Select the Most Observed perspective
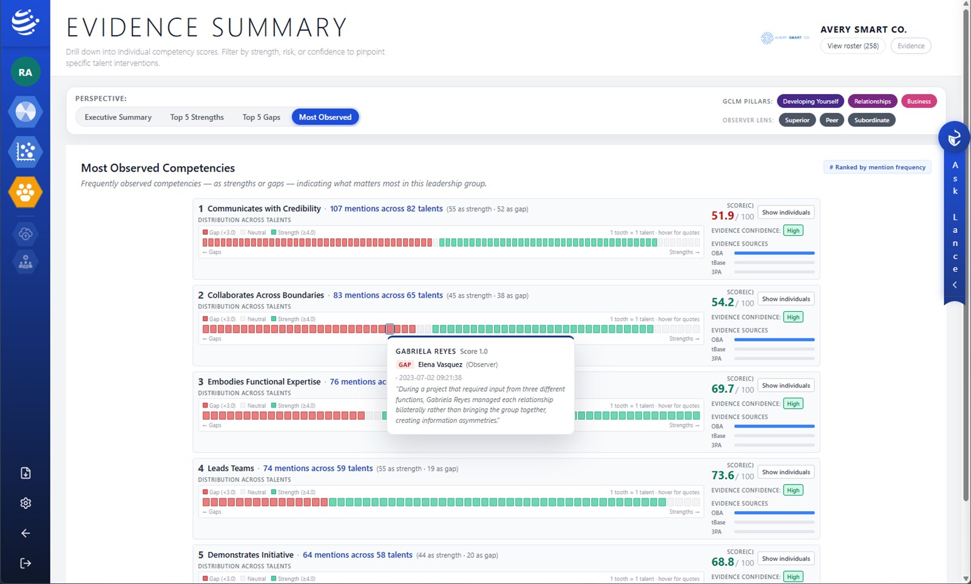This screenshot has height=584, width=971. 325,117
